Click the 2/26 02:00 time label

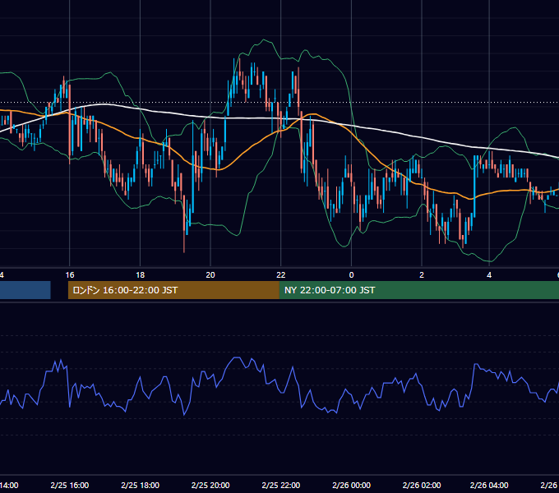422,485
